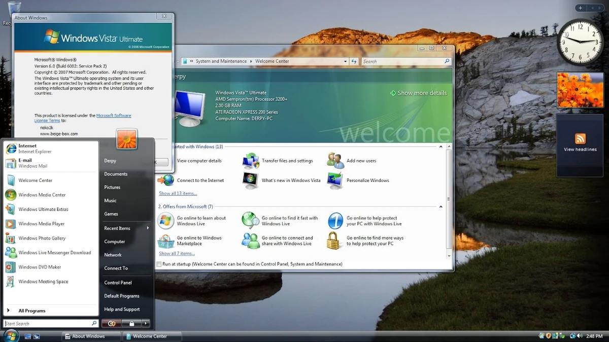Image resolution: width=609 pixels, height=342 pixels.
Task: Collapse the Get started with Windows section
Action: pyautogui.click(x=441, y=146)
